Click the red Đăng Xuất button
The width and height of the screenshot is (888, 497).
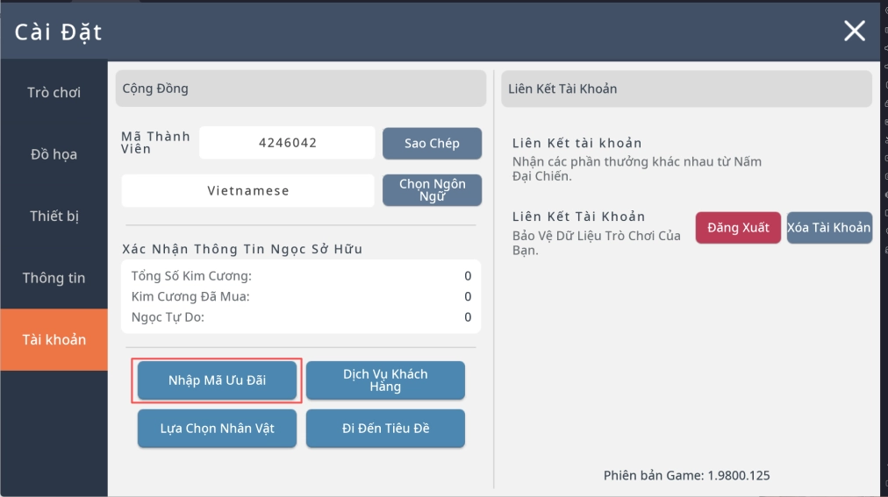(x=738, y=228)
